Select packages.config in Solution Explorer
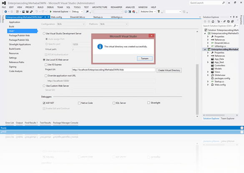244x173 pixels. coord(222,78)
